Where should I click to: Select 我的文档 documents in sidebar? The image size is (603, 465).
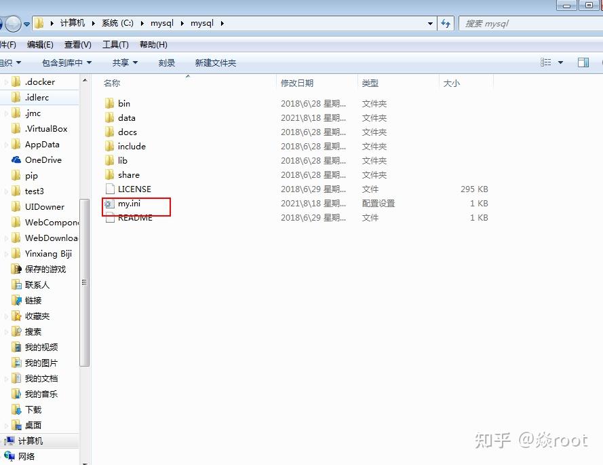(41, 378)
